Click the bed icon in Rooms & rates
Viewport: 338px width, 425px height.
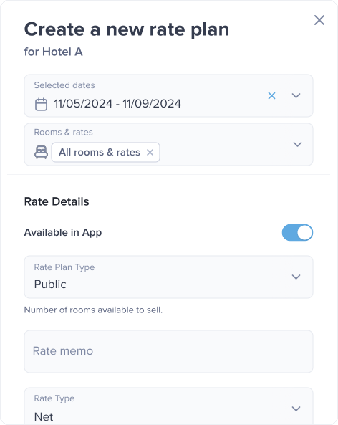coord(41,153)
